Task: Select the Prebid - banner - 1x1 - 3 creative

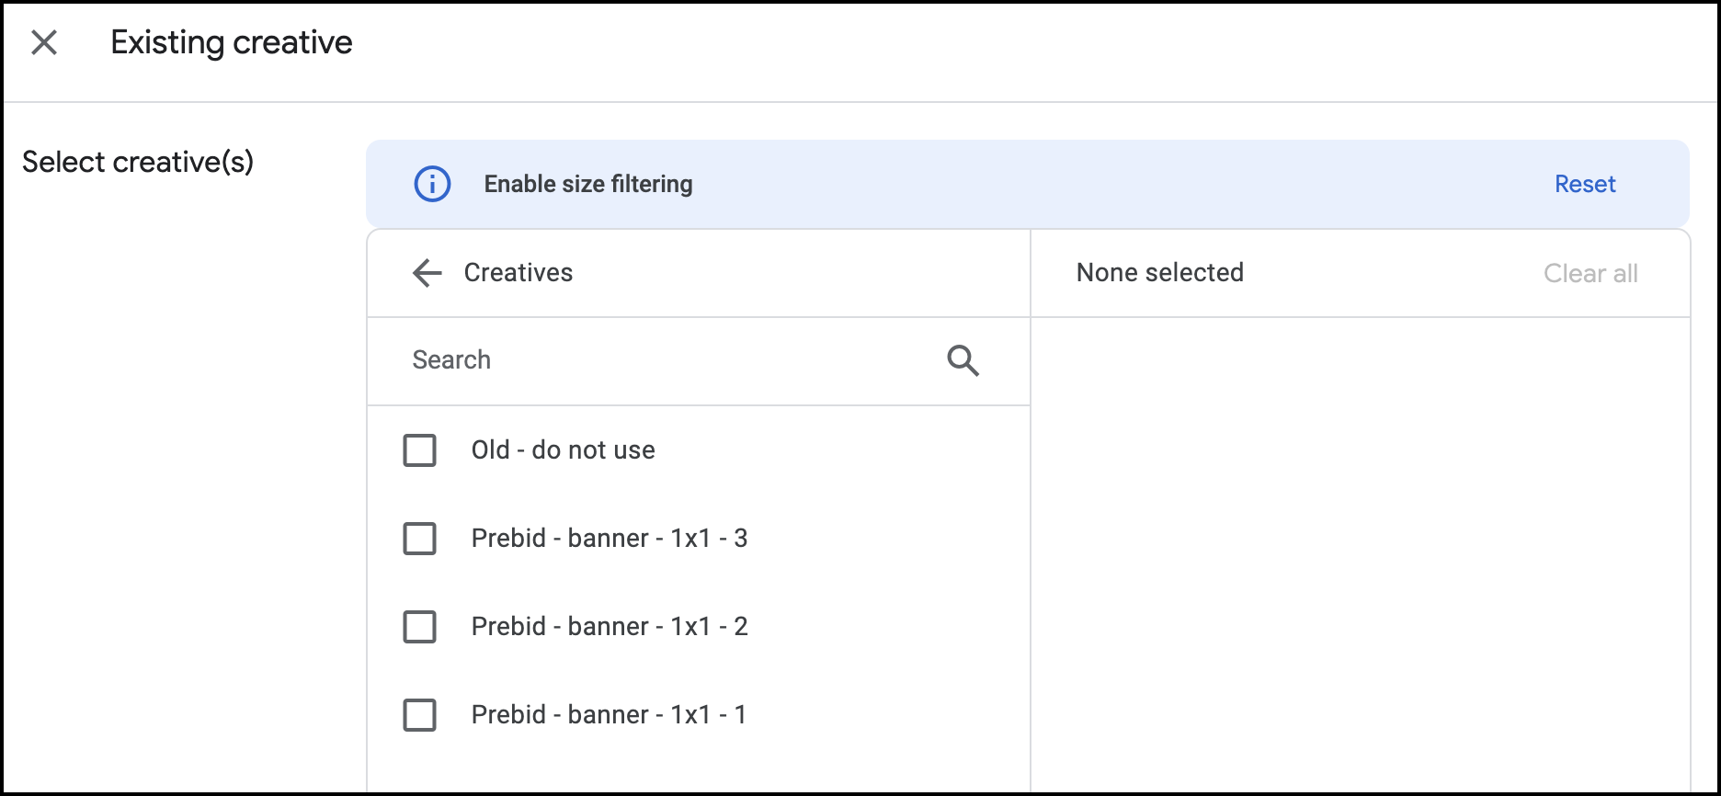Action: pyautogui.click(x=419, y=539)
